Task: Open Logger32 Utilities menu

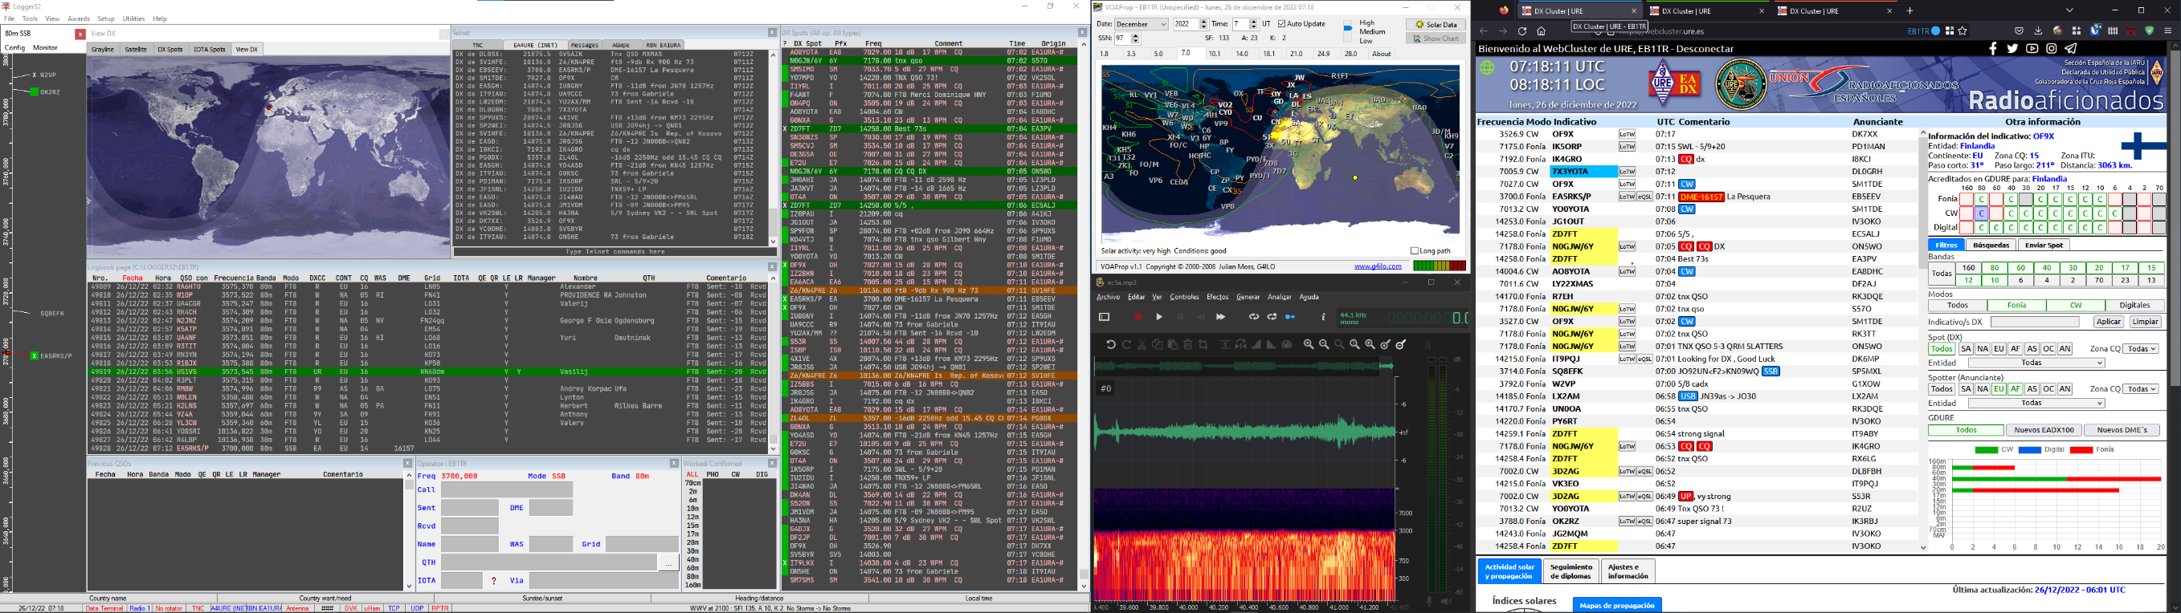Action: coord(133,18)
